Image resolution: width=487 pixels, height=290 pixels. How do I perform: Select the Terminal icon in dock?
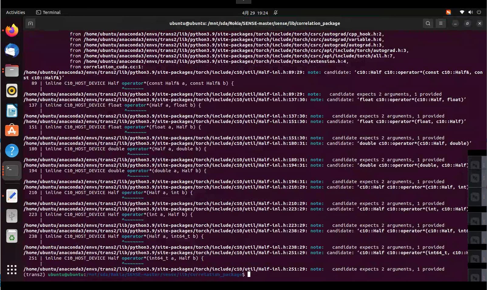coord(12,171)
